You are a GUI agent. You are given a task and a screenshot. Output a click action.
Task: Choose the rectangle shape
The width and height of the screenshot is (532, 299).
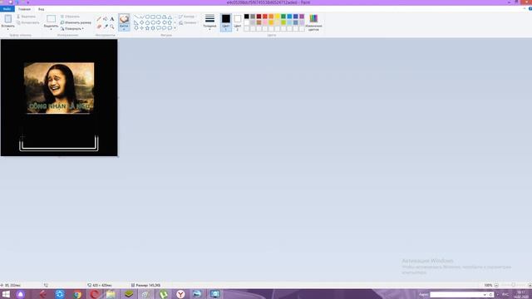point(153,17)
